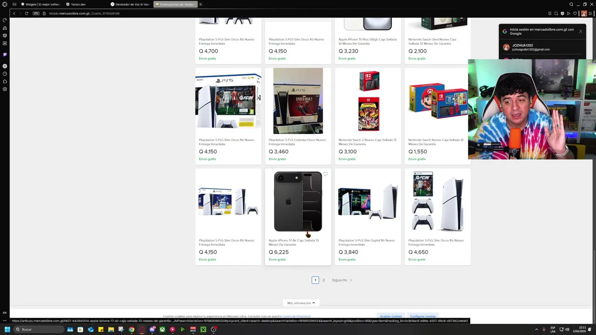Screen dimensions: 596x335
Task: Select page 1 in pagination
Action: pyautogui.click(x=315, y=280)
